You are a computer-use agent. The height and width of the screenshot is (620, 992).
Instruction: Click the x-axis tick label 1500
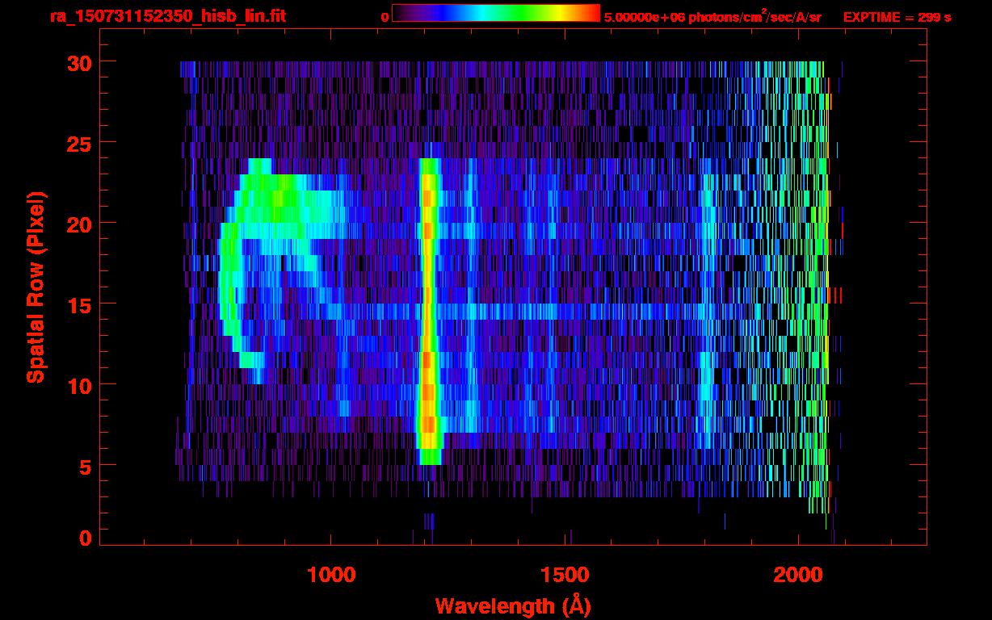click(565, 575)
